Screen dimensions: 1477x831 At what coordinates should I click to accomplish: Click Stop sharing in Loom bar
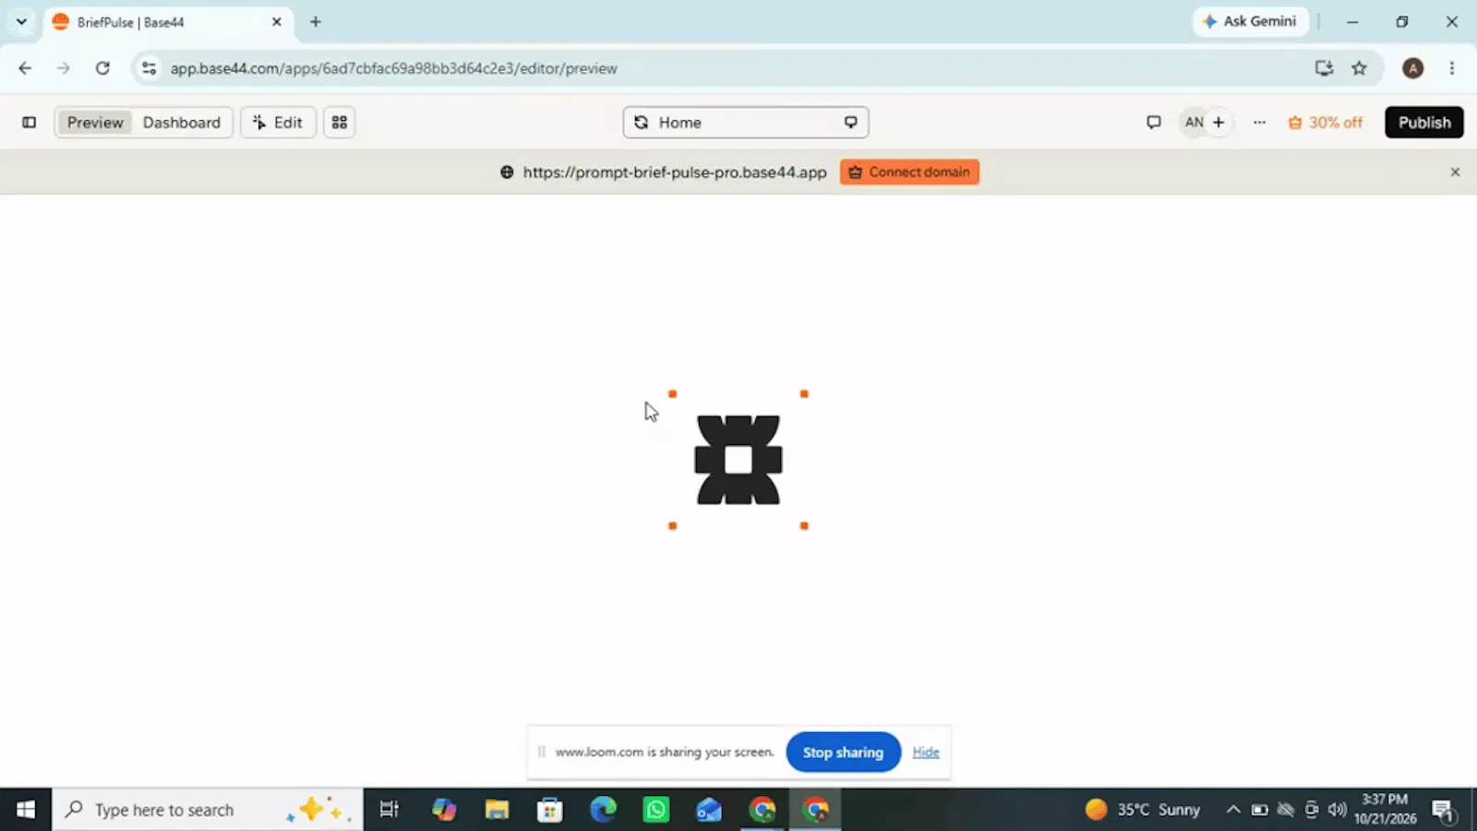(x=843, y=752)
